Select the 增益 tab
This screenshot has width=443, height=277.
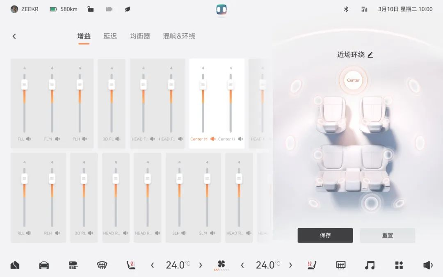[84, 36]
